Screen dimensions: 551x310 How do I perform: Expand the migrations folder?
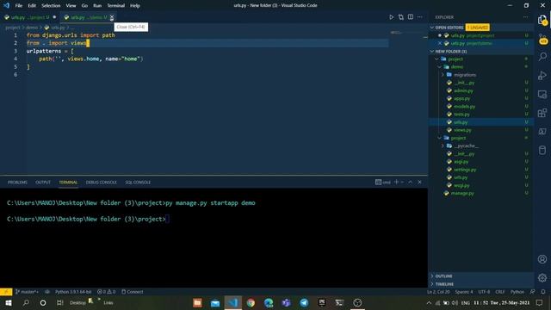click(443, 75)
